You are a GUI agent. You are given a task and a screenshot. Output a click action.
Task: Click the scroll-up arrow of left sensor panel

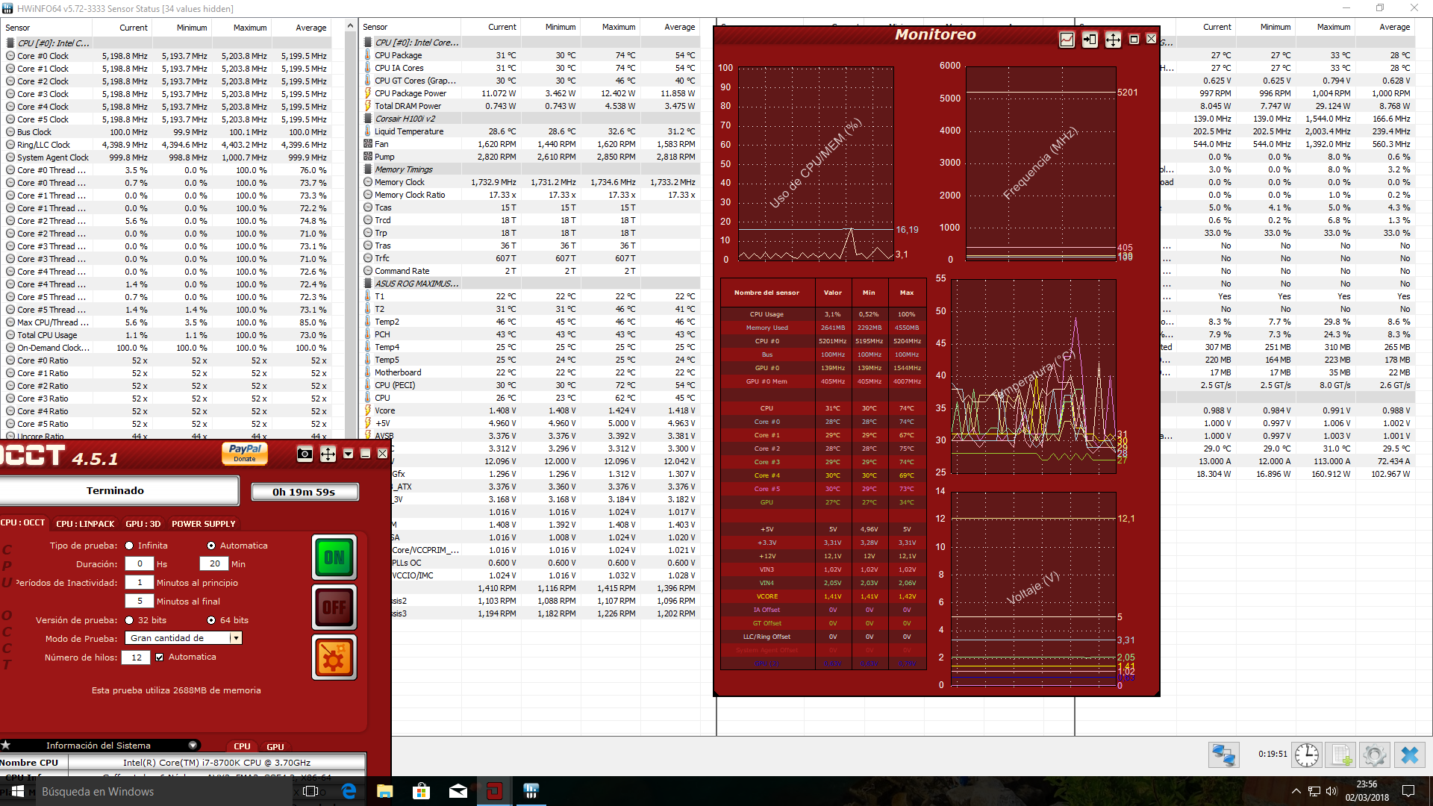350,26
